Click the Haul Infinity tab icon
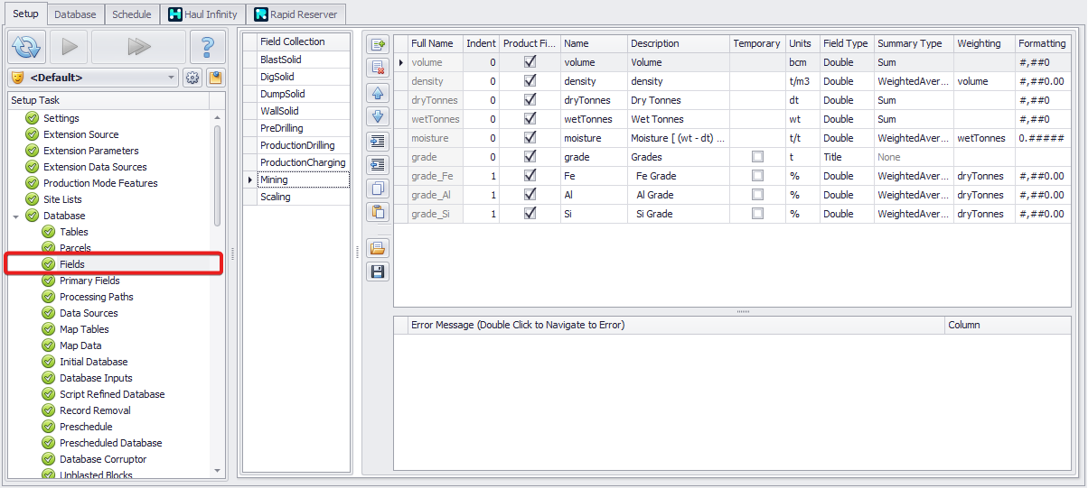This screenshot has width=1088, height=488. (175, 14)
